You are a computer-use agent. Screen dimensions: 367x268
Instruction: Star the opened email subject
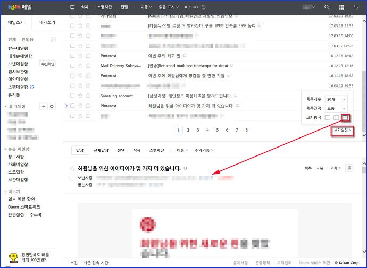pyautogui.click(x=72, y=168)
